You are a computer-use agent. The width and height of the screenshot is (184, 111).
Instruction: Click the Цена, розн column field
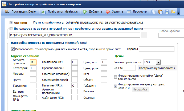[x=104, y=68]
